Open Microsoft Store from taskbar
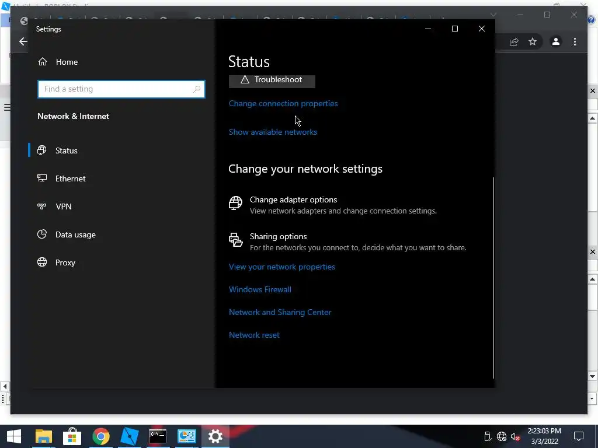The height and width of the screenshot is (448, 598). click(72, 436)
